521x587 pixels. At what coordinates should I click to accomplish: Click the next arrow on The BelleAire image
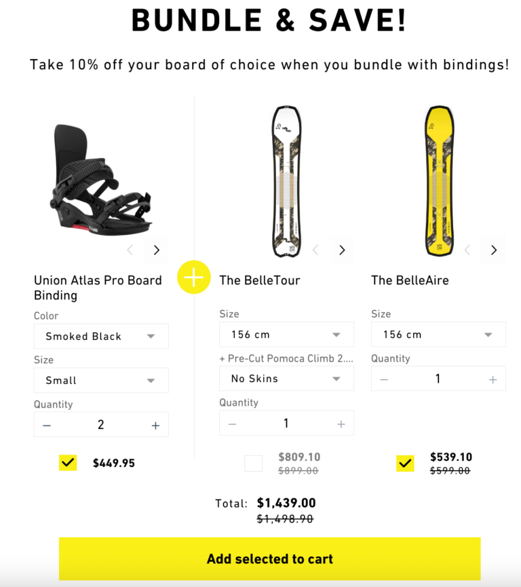493,250
